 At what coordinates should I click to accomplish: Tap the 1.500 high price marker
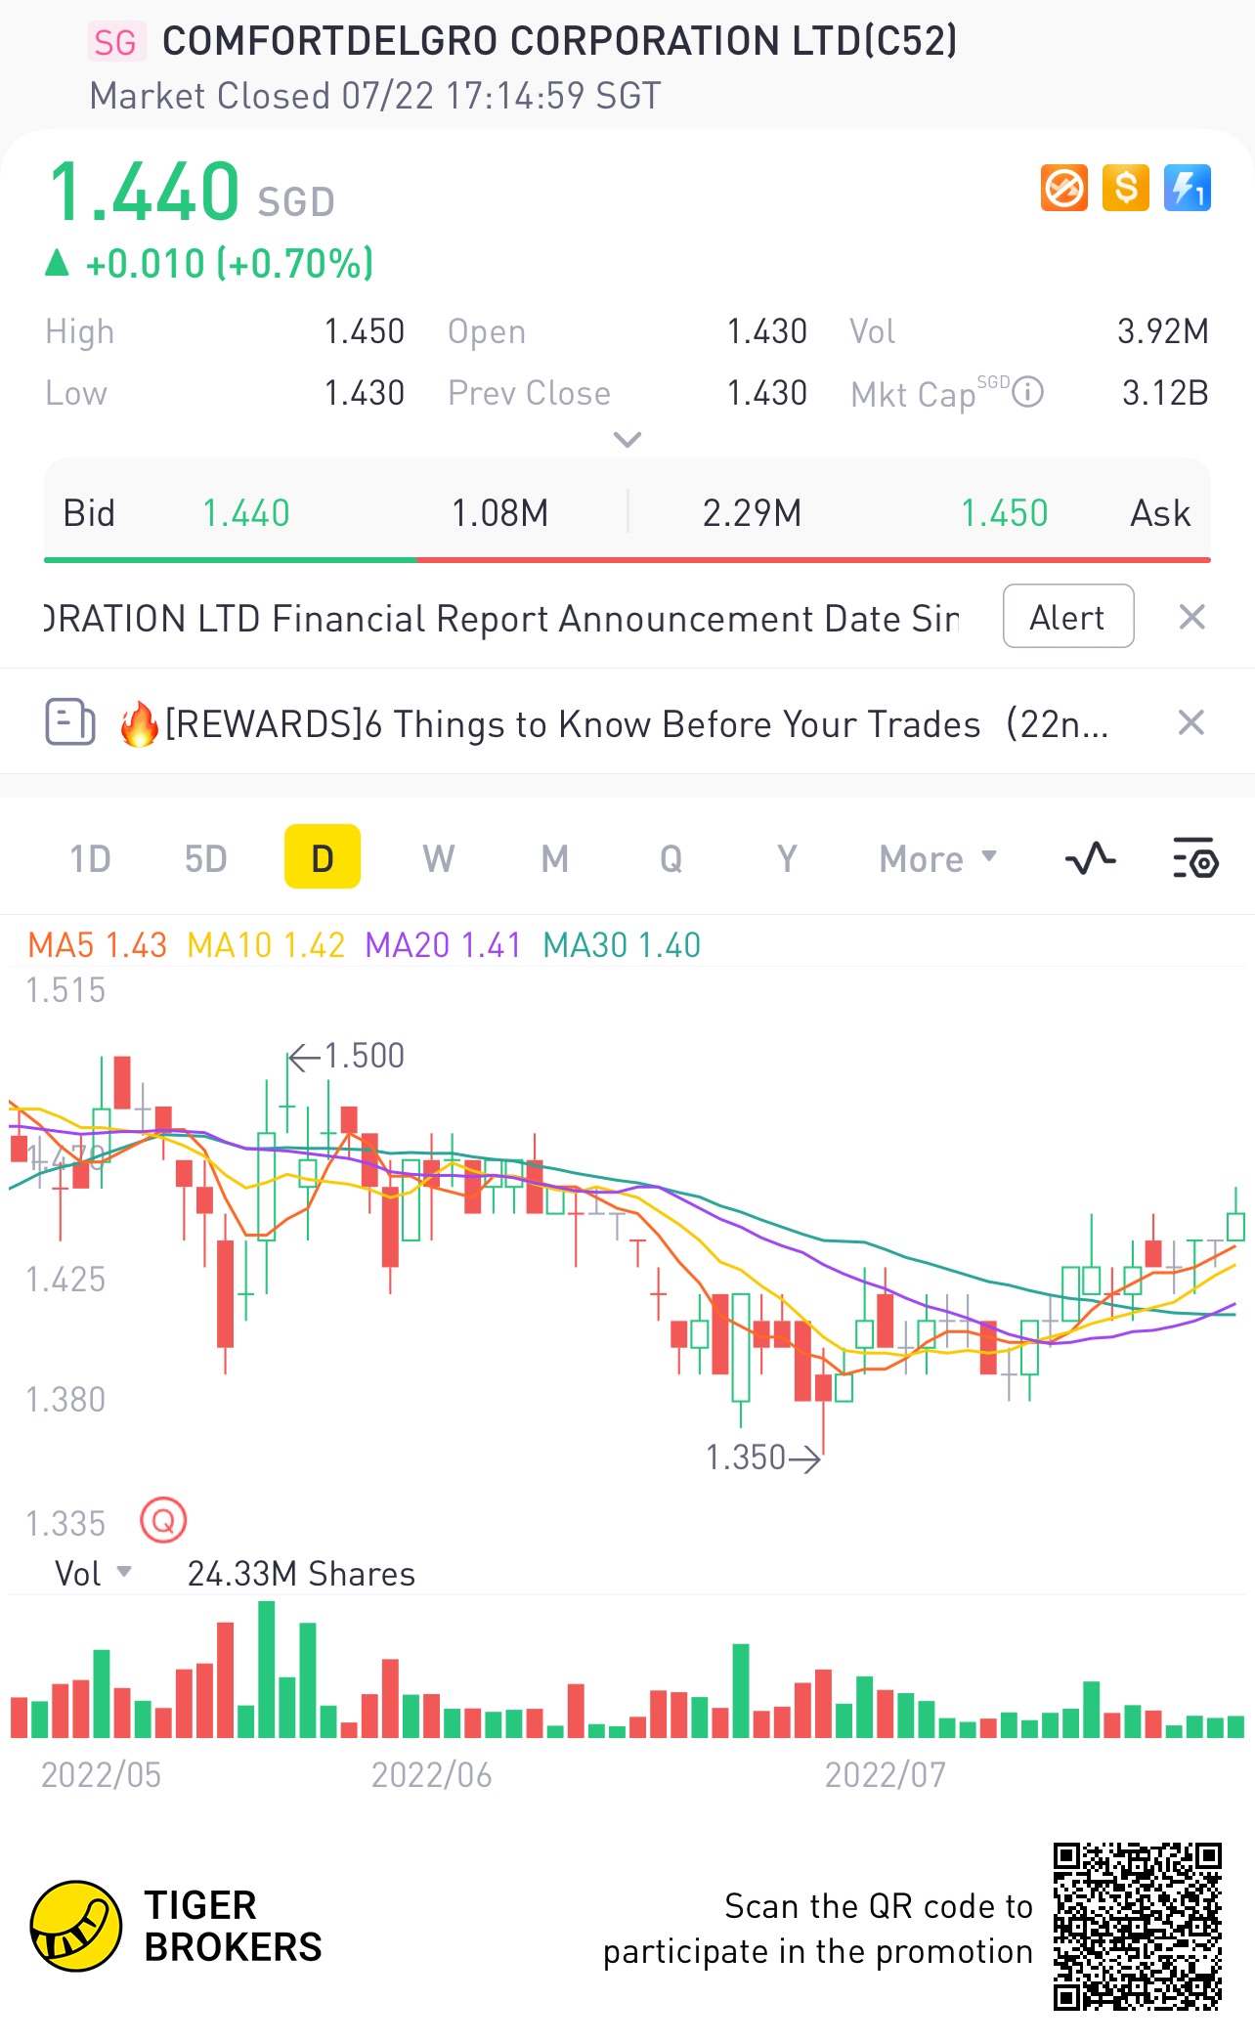[x=347, y=1056]
